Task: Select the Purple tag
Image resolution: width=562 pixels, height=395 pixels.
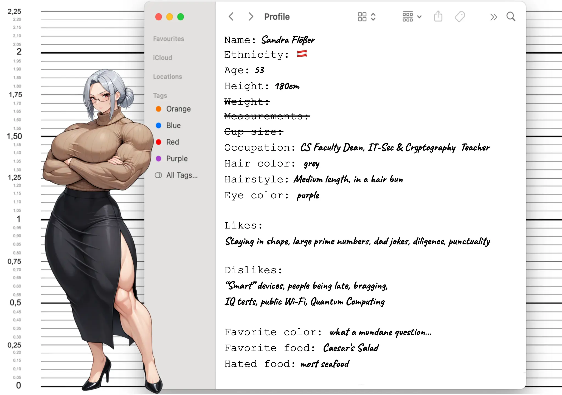Action: coord(177,159)
